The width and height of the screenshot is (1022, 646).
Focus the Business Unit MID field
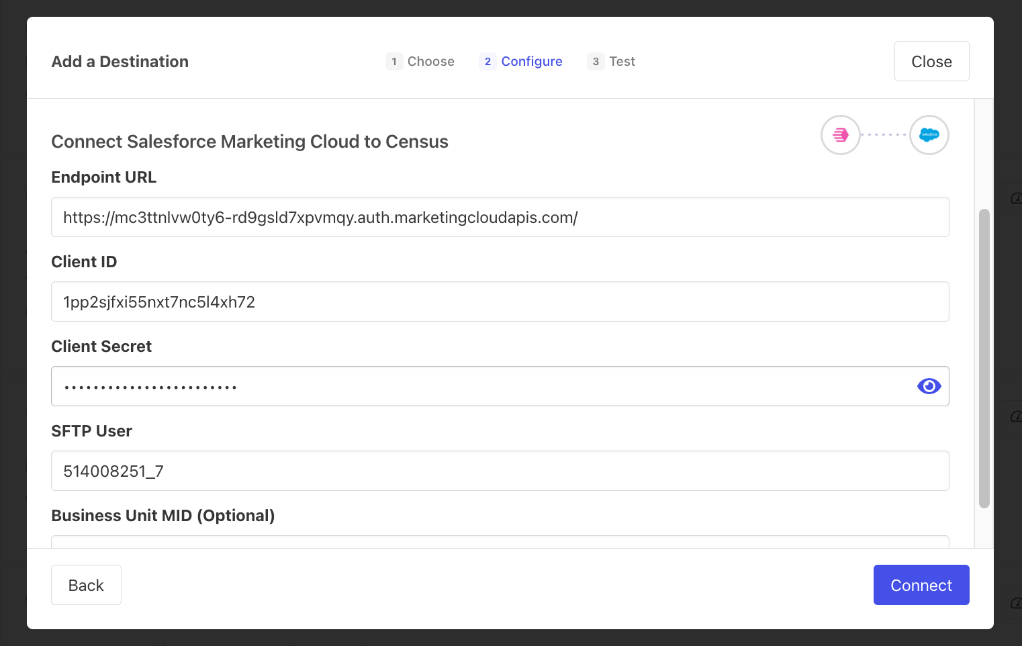pyautogui.click(x=500, y=541)
